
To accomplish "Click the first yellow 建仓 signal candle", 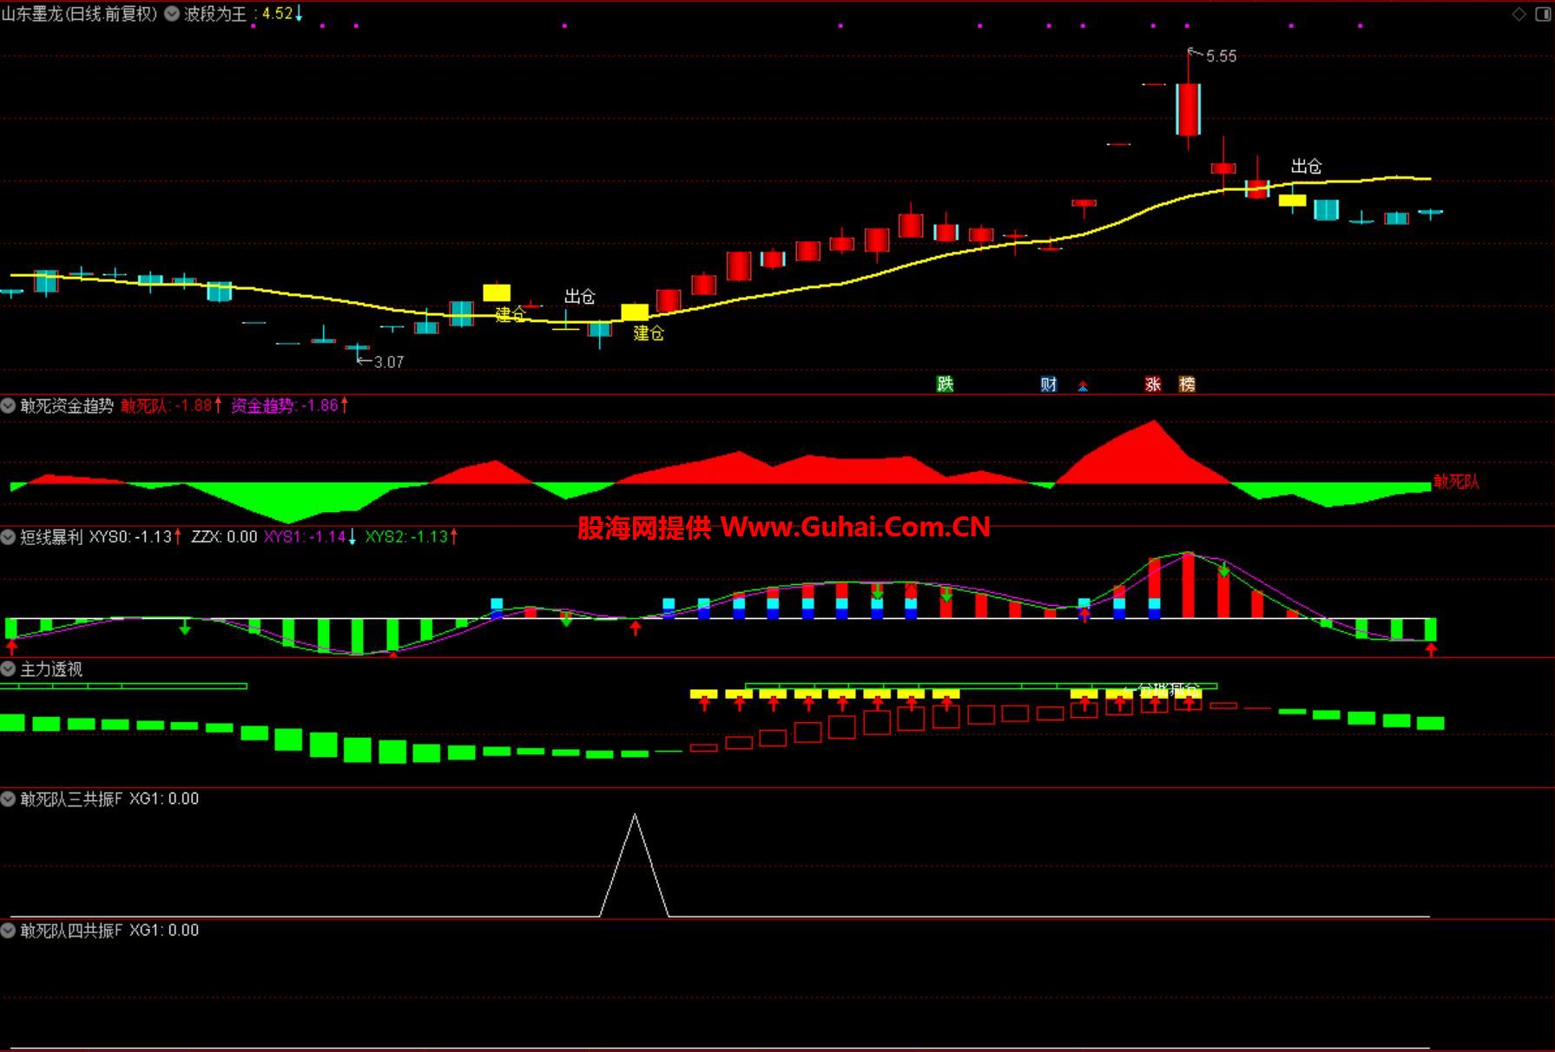I will pyautogui.click(x=497, y=293).
